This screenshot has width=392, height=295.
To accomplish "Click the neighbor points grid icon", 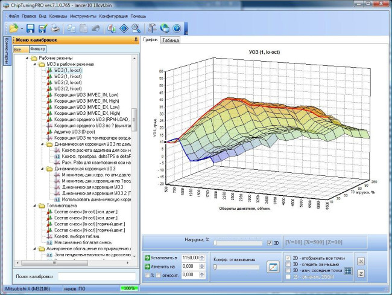I will (x=348, y=271).
